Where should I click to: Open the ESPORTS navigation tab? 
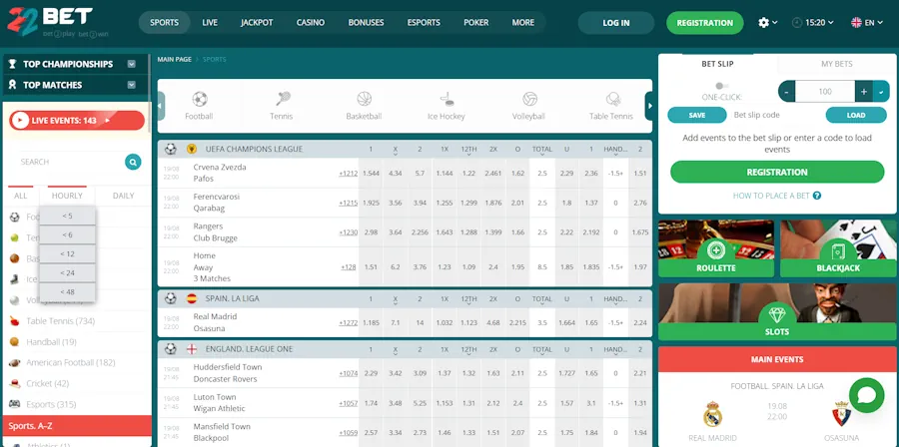[424, 23]
